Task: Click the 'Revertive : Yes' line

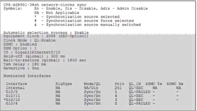Action: pos(21,68)
